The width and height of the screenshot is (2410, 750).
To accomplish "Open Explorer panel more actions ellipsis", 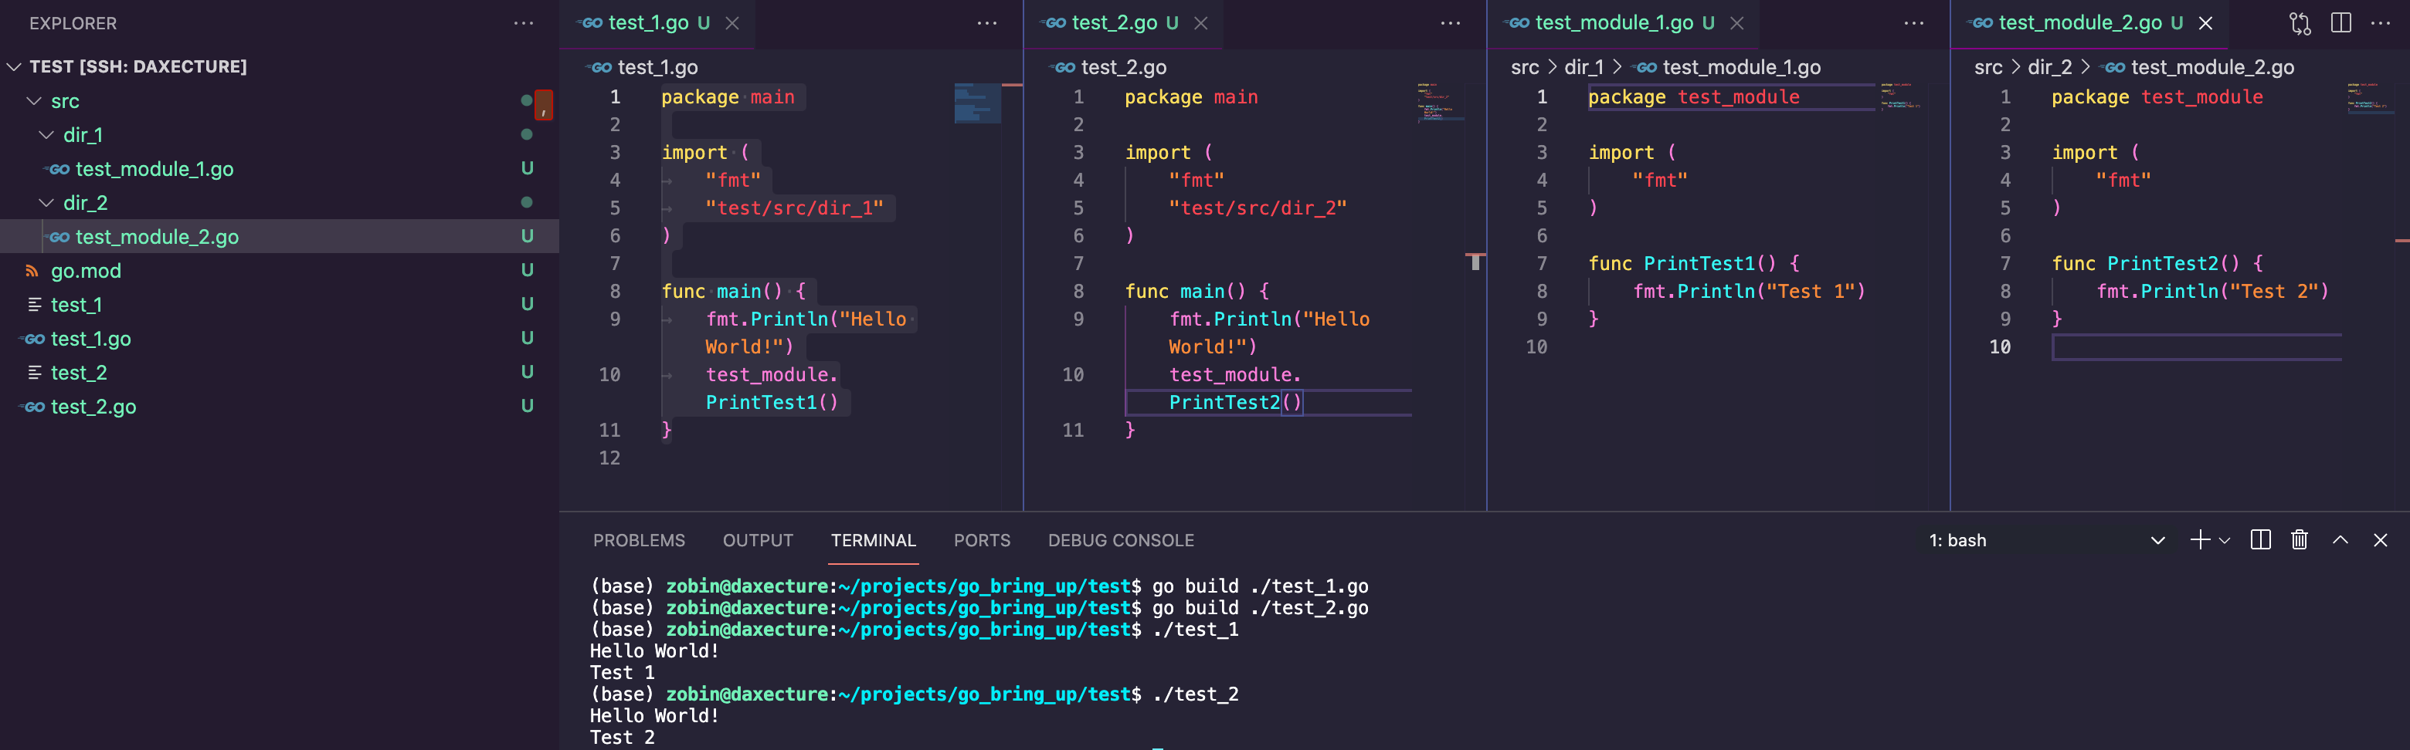I will tap(524, 23).
